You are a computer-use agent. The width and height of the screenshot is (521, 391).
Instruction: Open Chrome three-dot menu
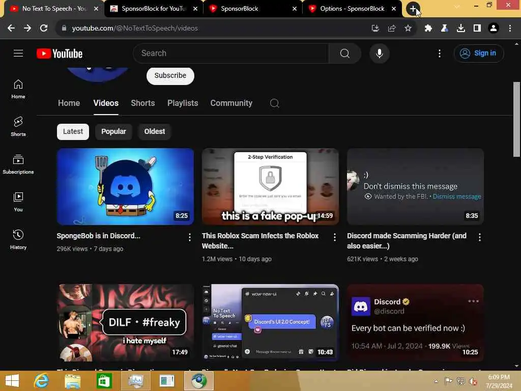coord(510,29)
